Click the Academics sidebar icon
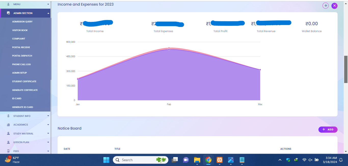Image resolution: width=348 pixels, height=166 pixels. click(8, 125)
